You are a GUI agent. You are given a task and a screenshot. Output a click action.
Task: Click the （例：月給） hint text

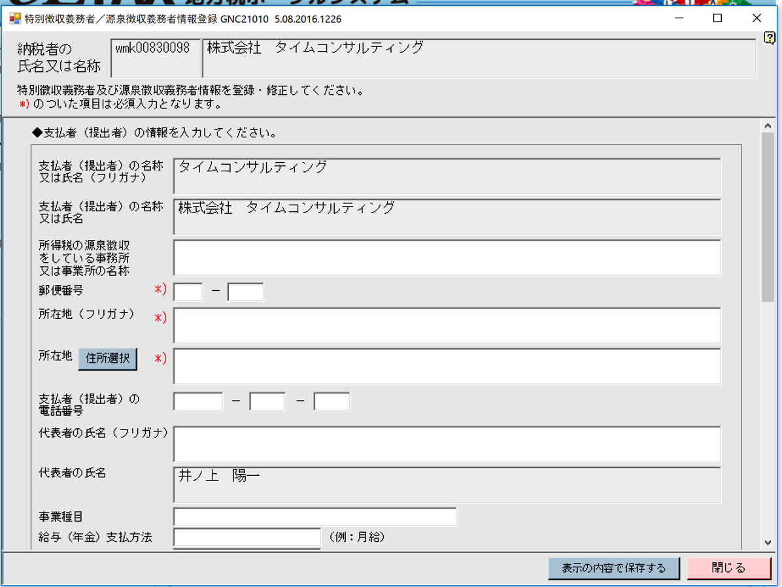[x=357, y=537]
